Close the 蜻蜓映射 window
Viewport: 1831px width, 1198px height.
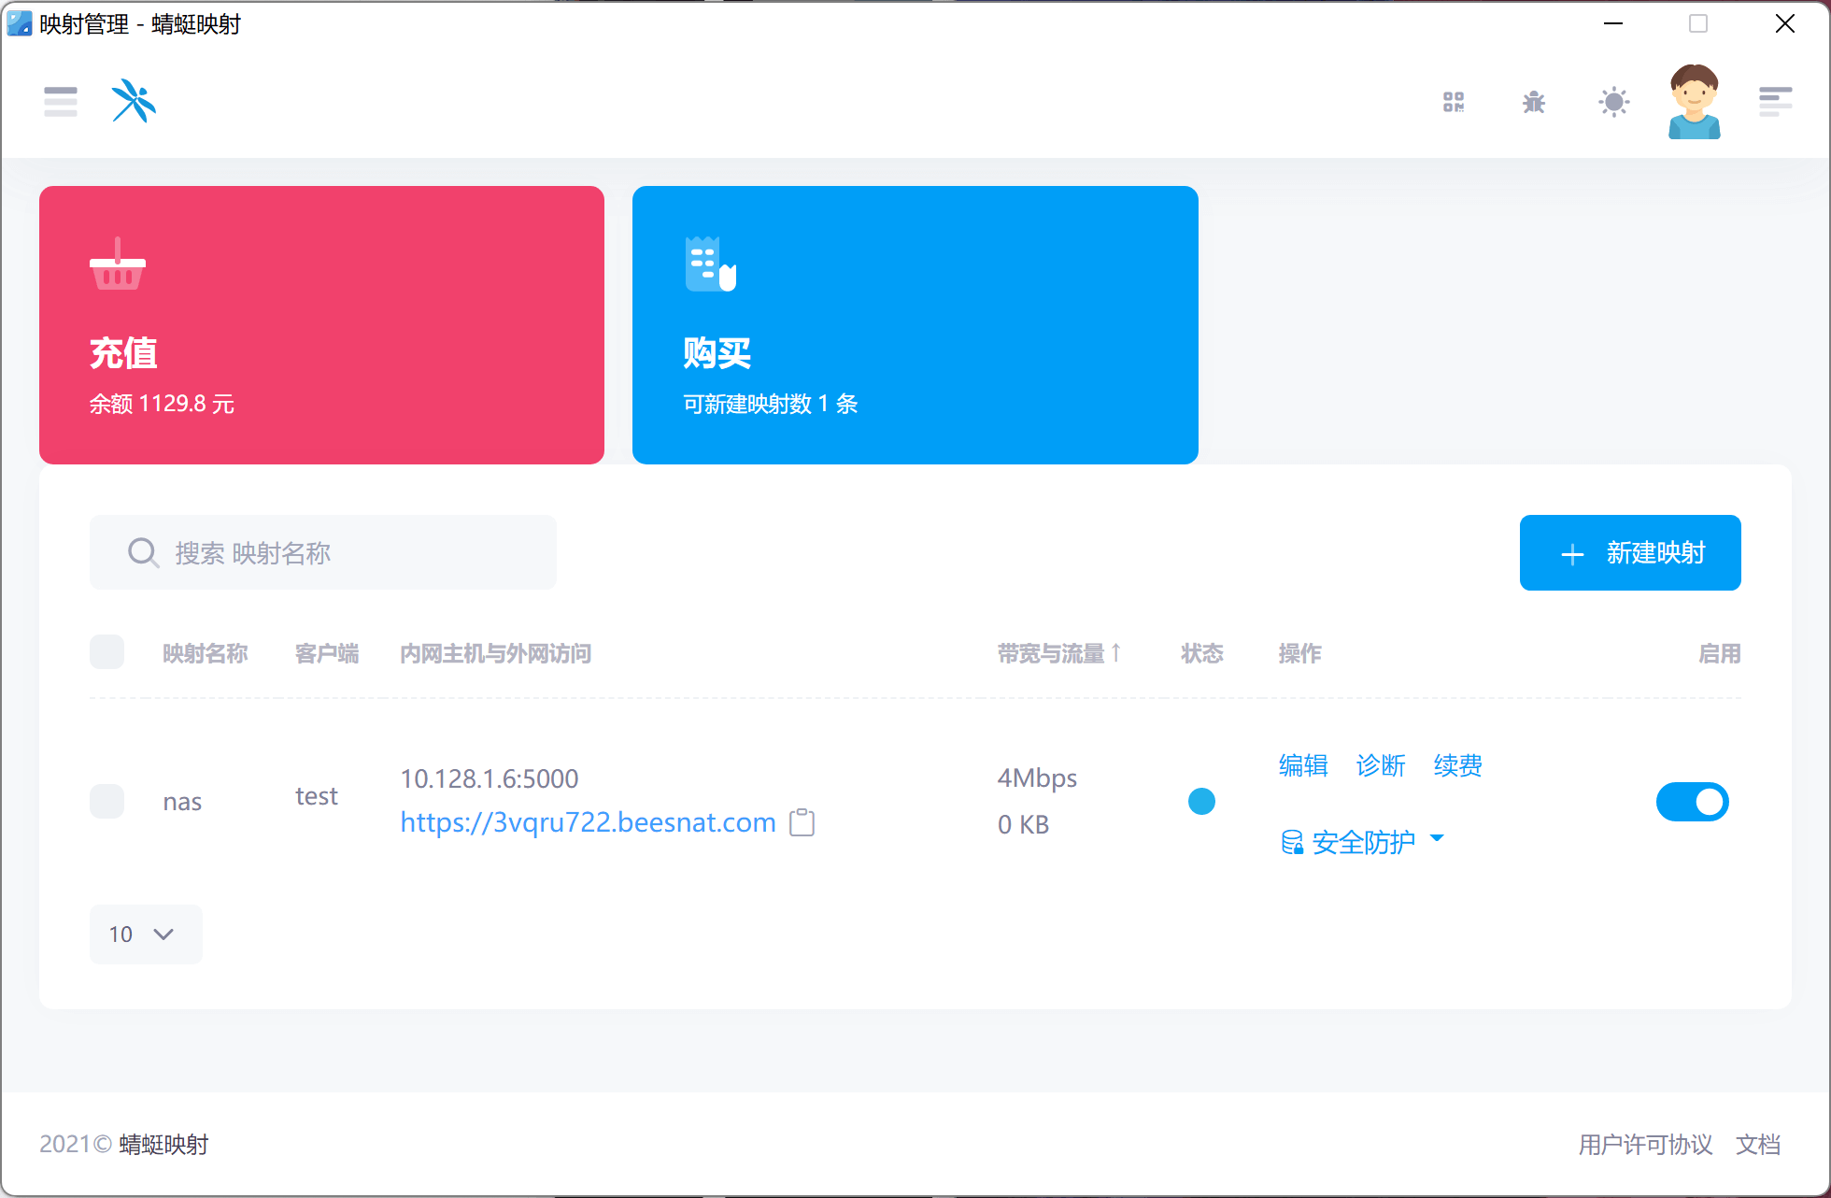click(1785, 23)
